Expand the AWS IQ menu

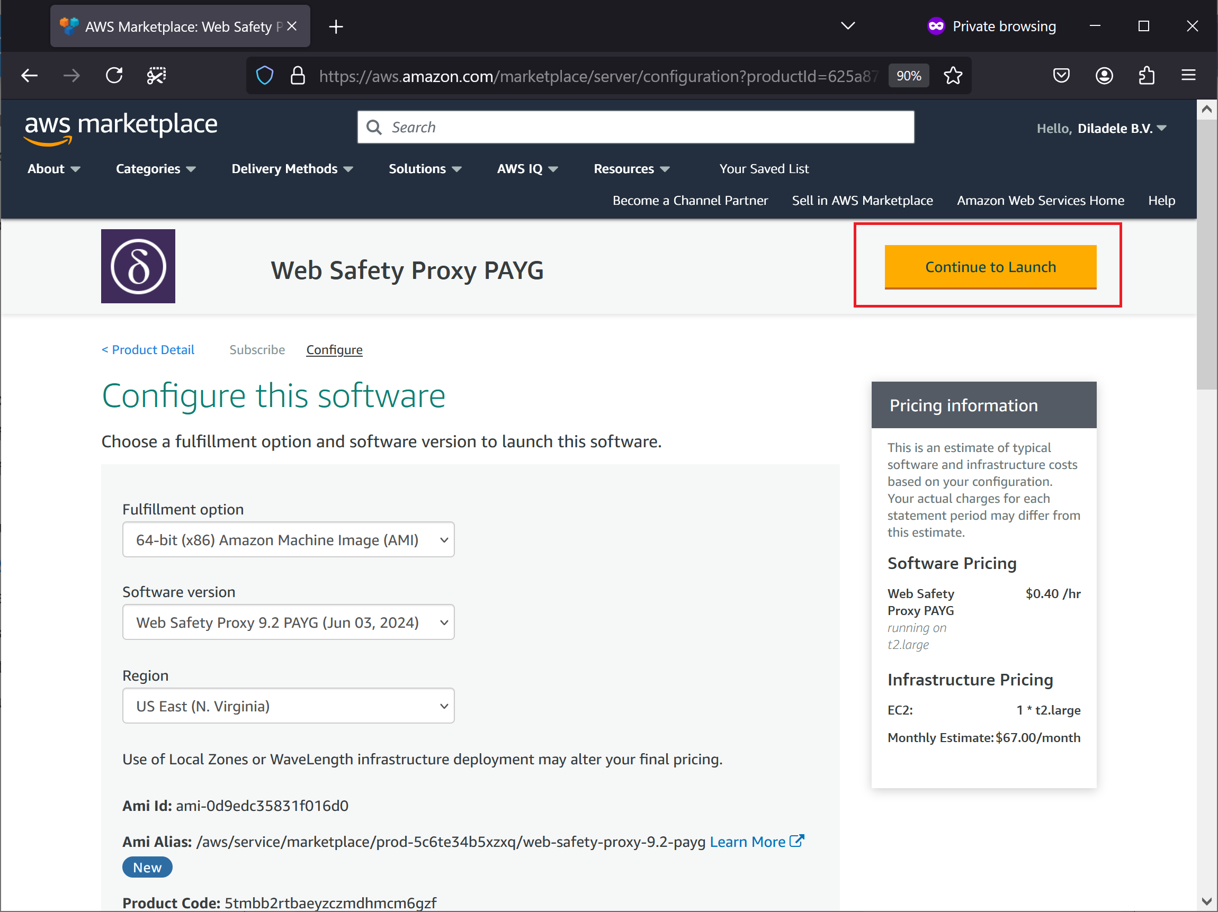point(527,168)
